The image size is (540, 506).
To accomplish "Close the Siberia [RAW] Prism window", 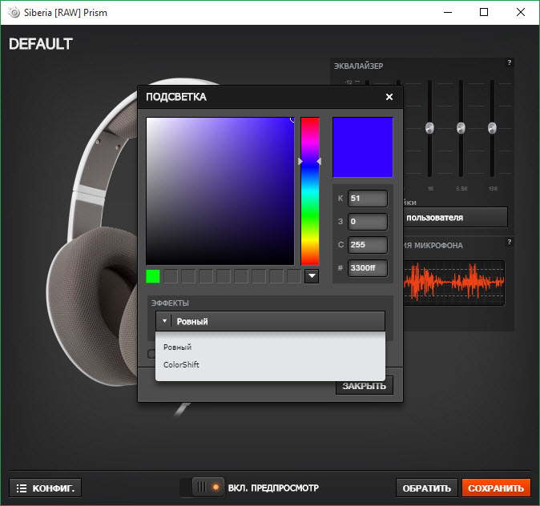I will tap(520, 12).
